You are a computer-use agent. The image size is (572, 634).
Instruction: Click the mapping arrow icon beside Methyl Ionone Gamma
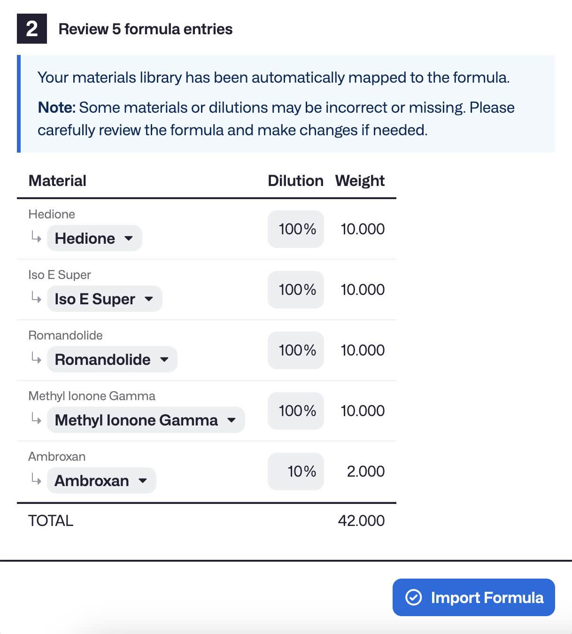[x=36, y=420]
